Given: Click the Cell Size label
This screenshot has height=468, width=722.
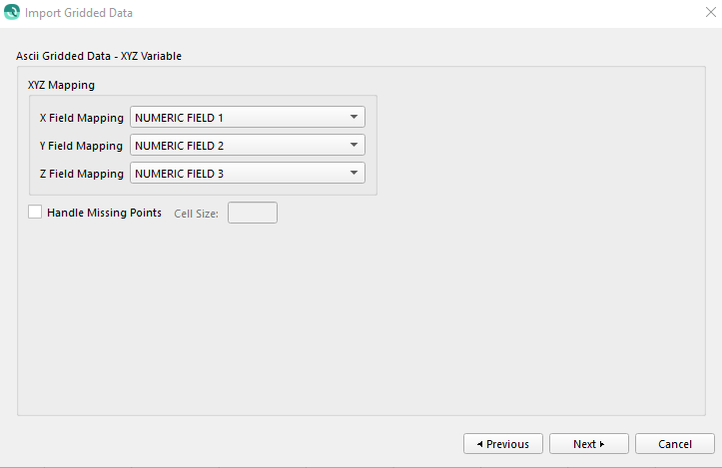Looking at the screenshot, I should click(196, 214).
